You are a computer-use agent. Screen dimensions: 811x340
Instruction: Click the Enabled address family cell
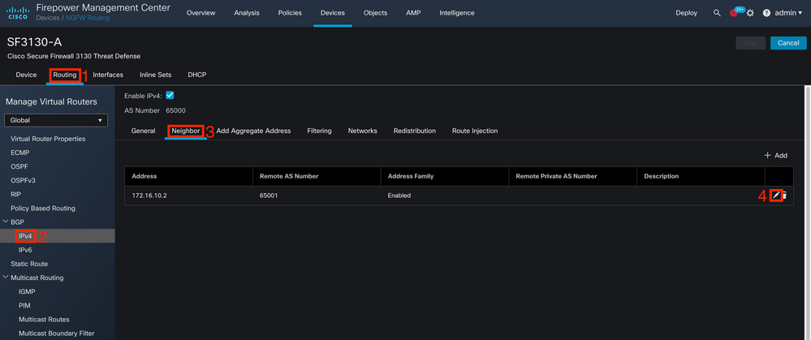[x=399, y=196]
